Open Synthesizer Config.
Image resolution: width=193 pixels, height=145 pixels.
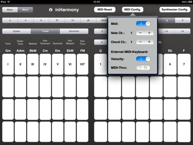pyautogui.click(x=175, y=10)
